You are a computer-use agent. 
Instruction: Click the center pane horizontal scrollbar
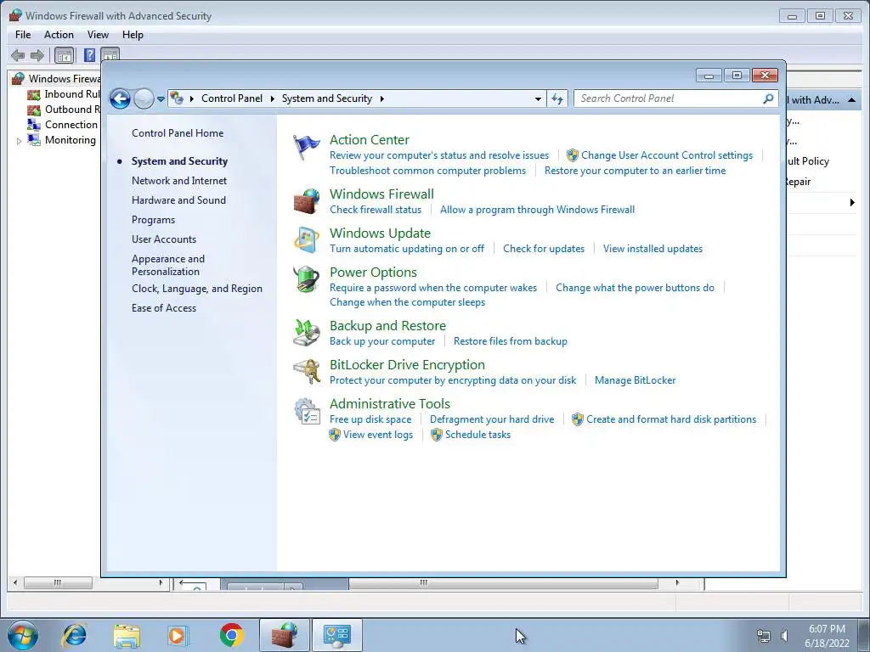[503, 582]
